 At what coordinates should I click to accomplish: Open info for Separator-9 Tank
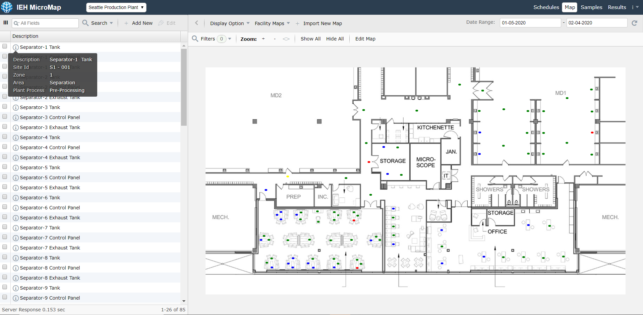(x=16, y=288)
